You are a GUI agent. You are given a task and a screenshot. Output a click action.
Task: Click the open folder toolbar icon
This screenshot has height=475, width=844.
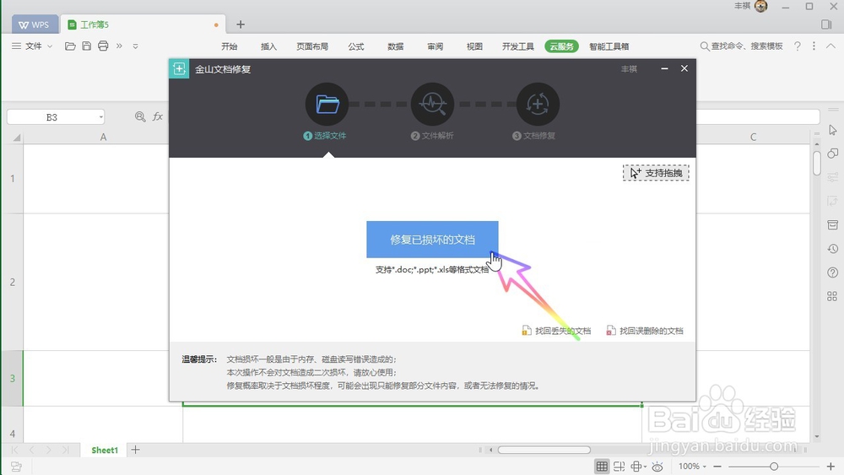[x=70, y=46]
